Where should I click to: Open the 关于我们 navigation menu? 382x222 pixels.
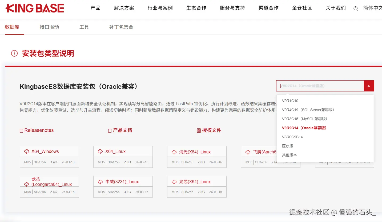click(x=336, y=8)
